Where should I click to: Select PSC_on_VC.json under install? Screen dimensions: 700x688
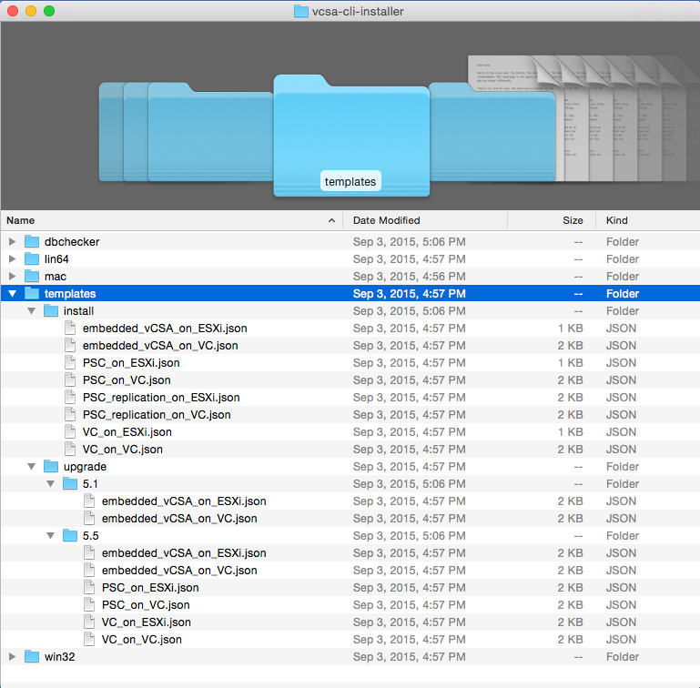(x=127, y=380)
